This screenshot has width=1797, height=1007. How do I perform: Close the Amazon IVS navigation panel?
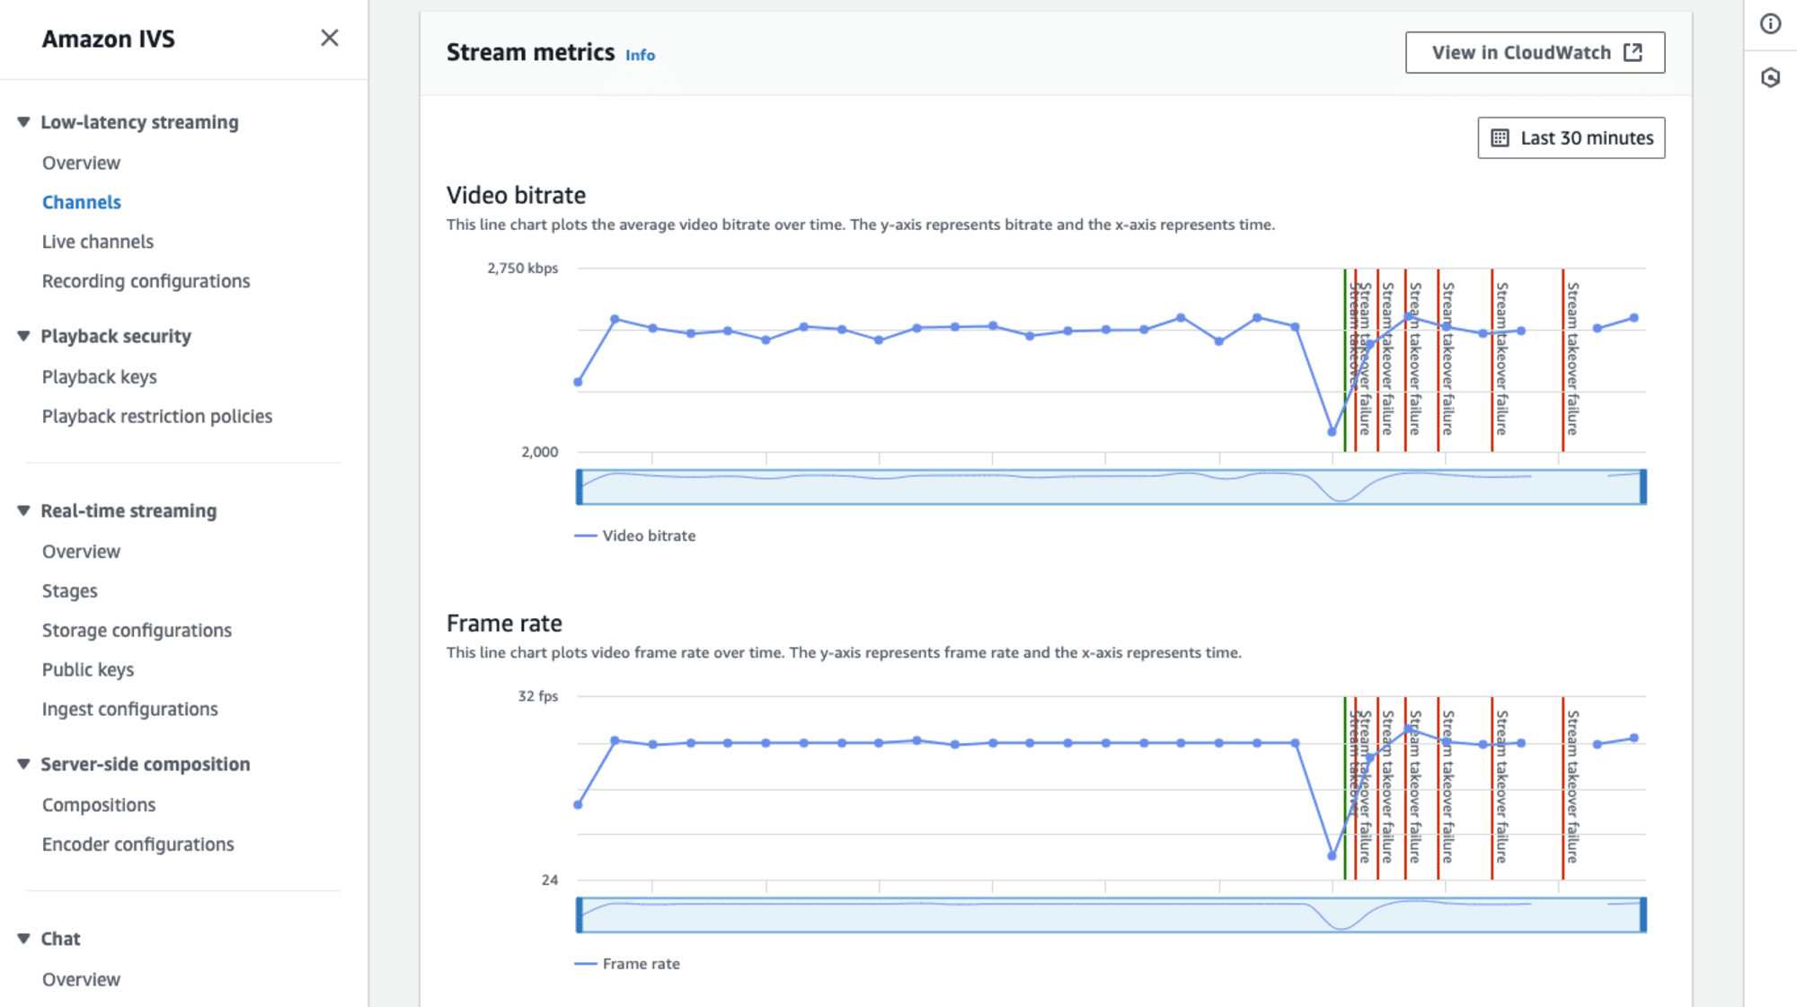point(330,38)
